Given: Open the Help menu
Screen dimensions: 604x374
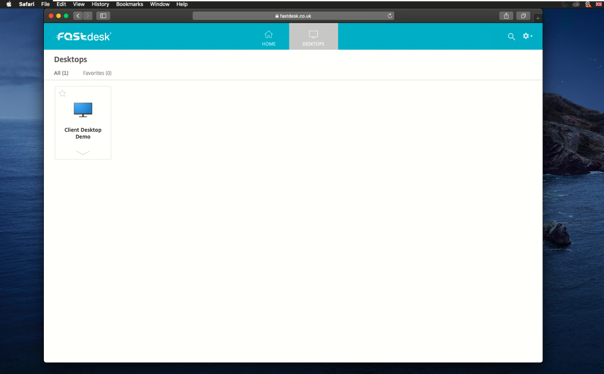Looking at the screenshot, I should click(x=182, y=4).
